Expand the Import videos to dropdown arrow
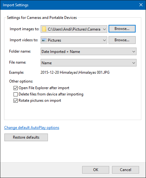The height and width of the screenshot is (178, 146). pos(104,40)
